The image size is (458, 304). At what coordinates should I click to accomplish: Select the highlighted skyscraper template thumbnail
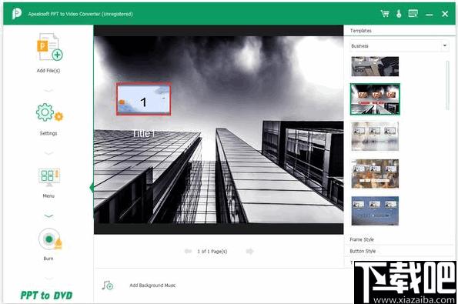pos(375,99)
